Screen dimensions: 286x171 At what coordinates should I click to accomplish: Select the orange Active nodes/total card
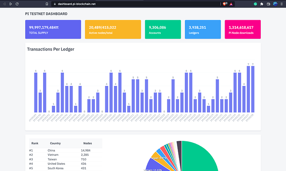[x=113, y=29]
